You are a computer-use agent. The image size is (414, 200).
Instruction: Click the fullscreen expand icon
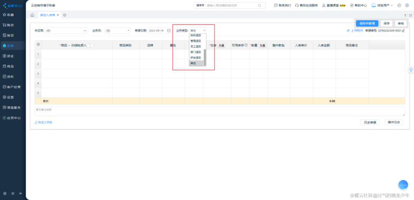click(410, 15)
